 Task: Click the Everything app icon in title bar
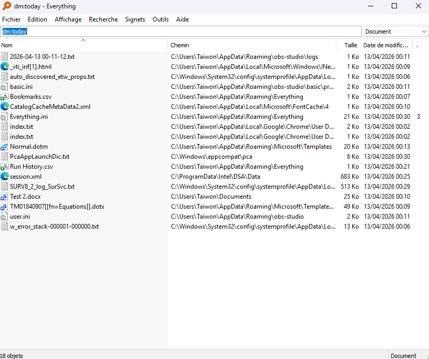(6, 6)
